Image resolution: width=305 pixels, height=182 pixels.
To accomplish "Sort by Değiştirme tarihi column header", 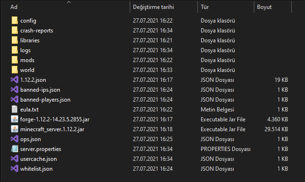I will 164,7.
